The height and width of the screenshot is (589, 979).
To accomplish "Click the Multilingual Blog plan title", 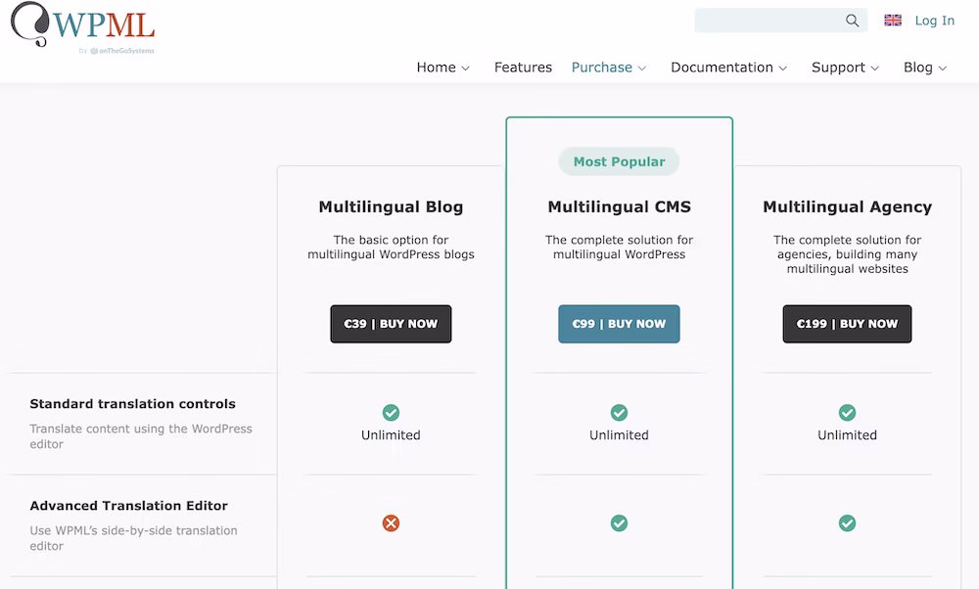I will [391, 206].
